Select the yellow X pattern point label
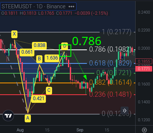 [14, 34]
